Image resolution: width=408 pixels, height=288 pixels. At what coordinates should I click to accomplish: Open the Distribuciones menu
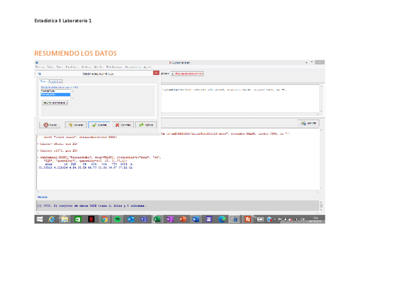(x=114, y=67)
